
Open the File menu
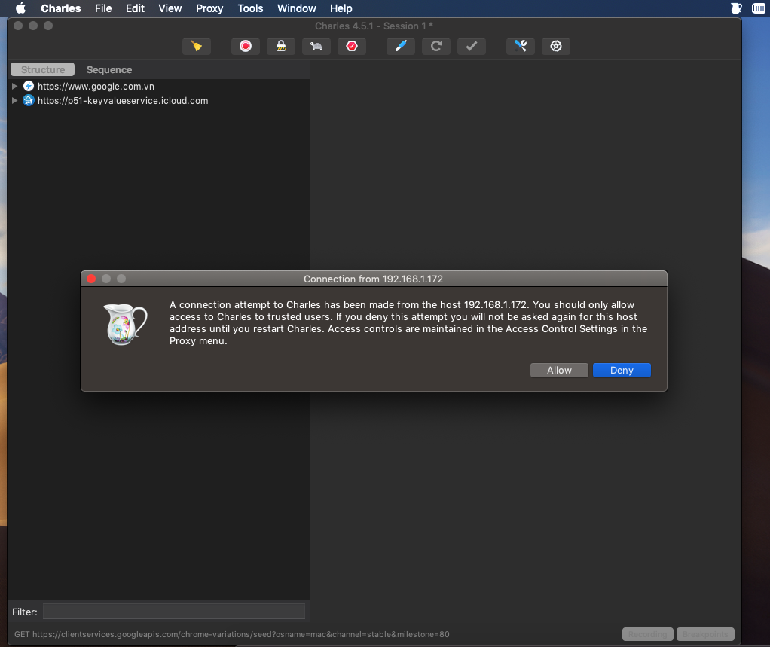coord(103,8)
